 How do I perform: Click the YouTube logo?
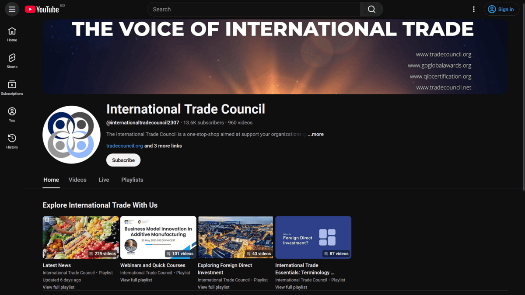coord(42,9)
